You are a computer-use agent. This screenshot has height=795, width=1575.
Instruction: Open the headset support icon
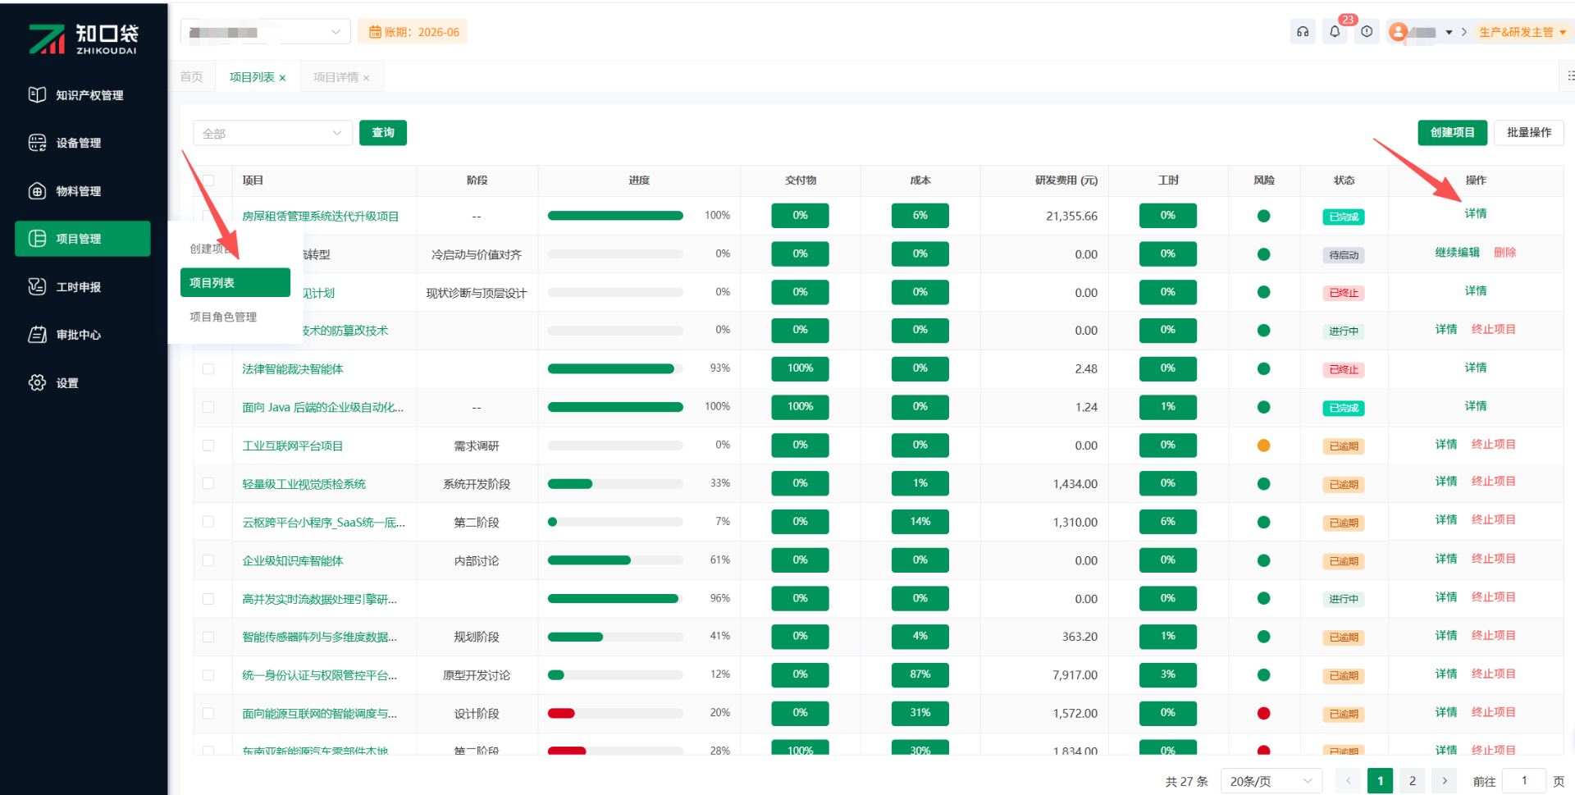click(x=1303, y=32)
